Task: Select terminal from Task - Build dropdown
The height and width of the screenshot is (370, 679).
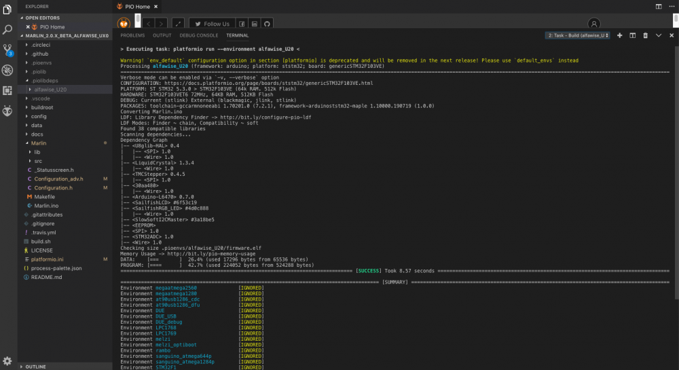Action: 578,35
